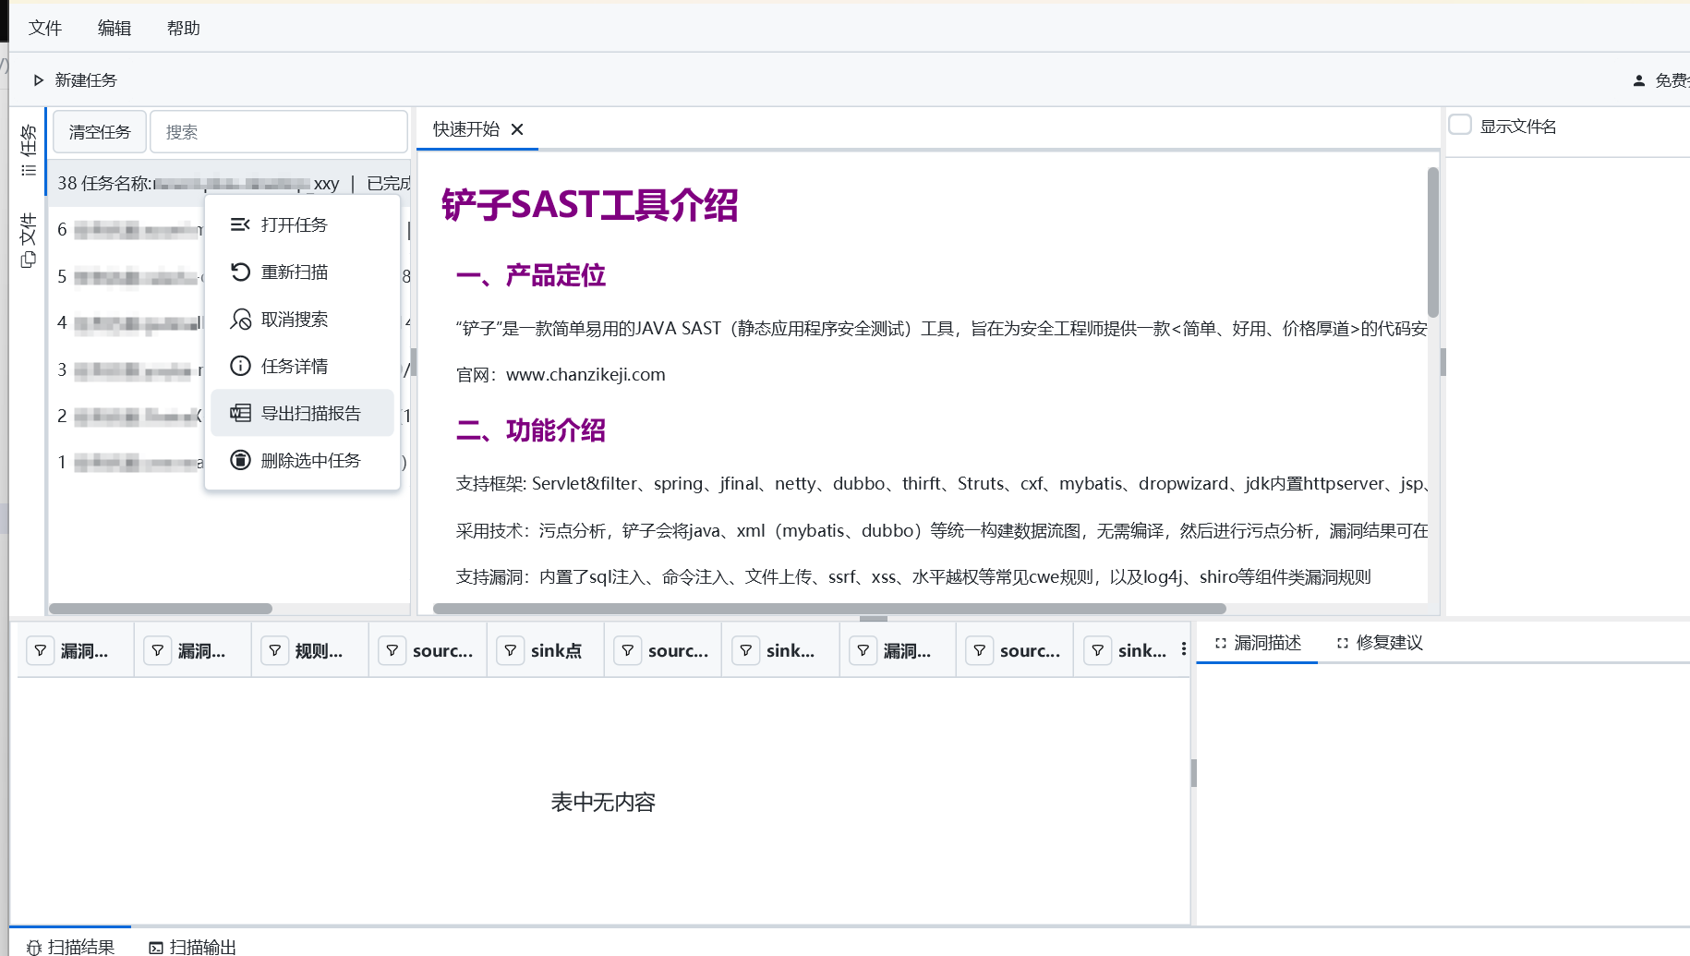Click the 清空任务 button
This screenshot has width=1690, height=956.
(x=100, y=132)
